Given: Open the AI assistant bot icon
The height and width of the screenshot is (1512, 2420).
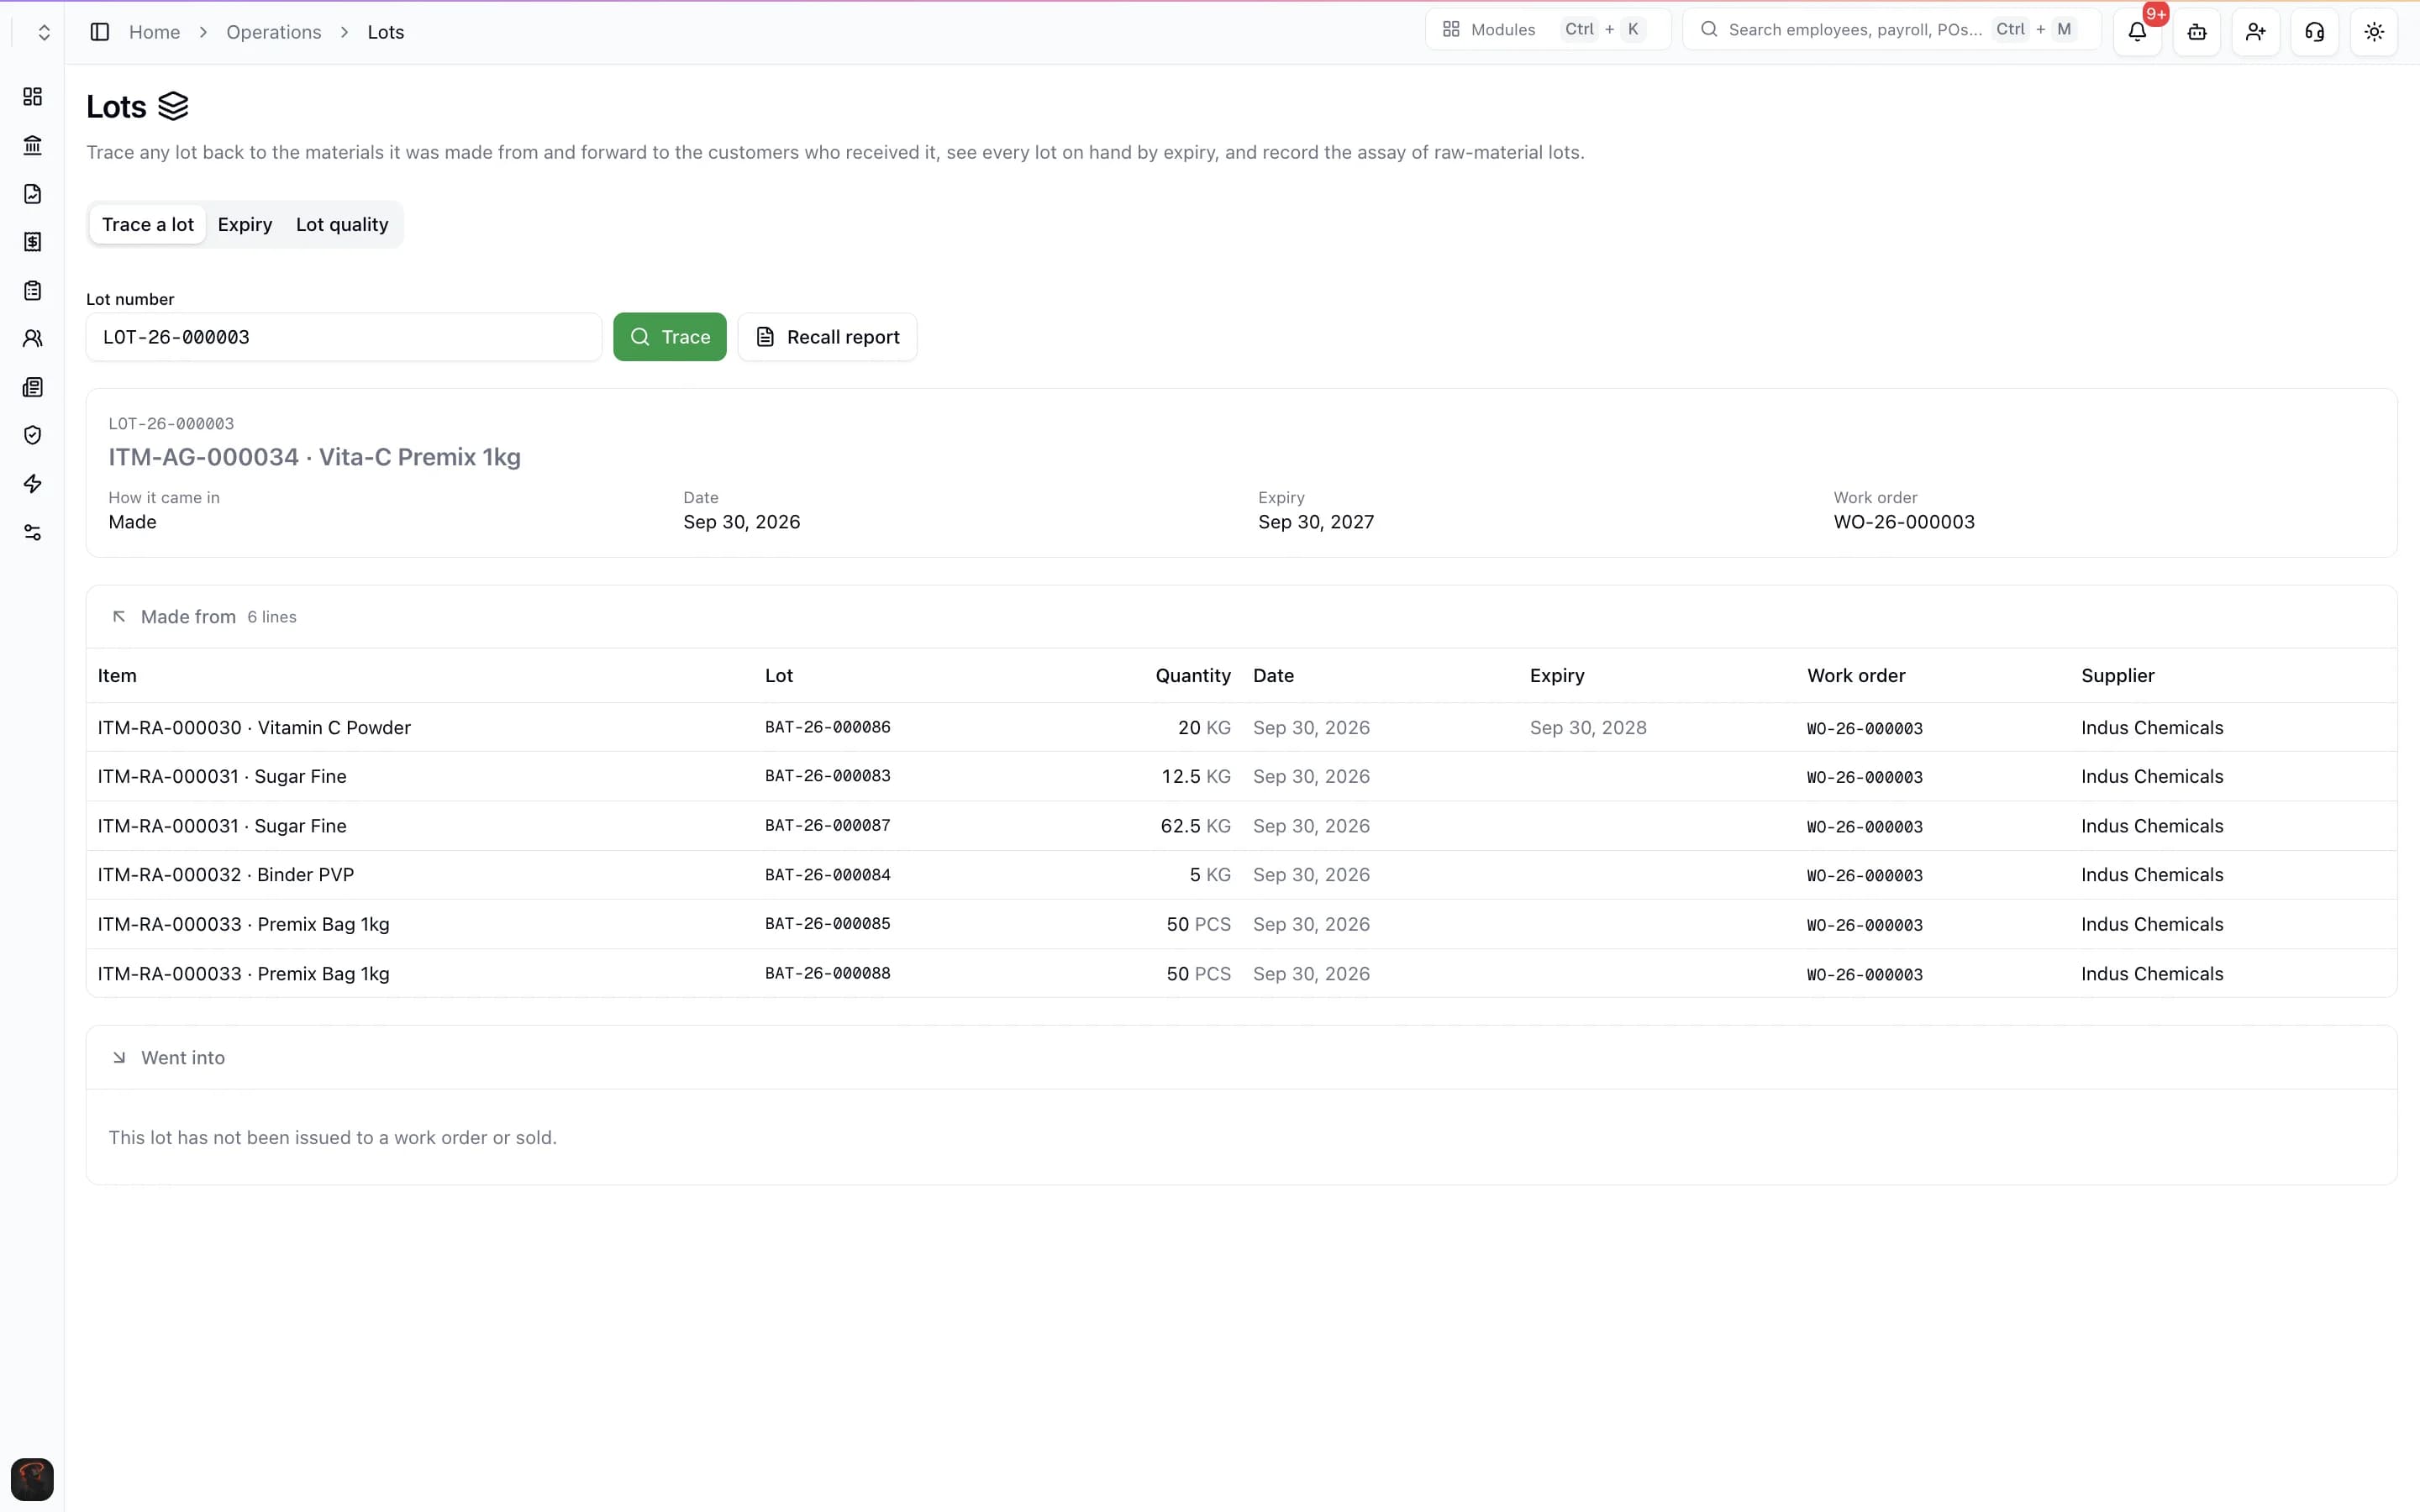Looking at the screenshot, I should 2196,32.
